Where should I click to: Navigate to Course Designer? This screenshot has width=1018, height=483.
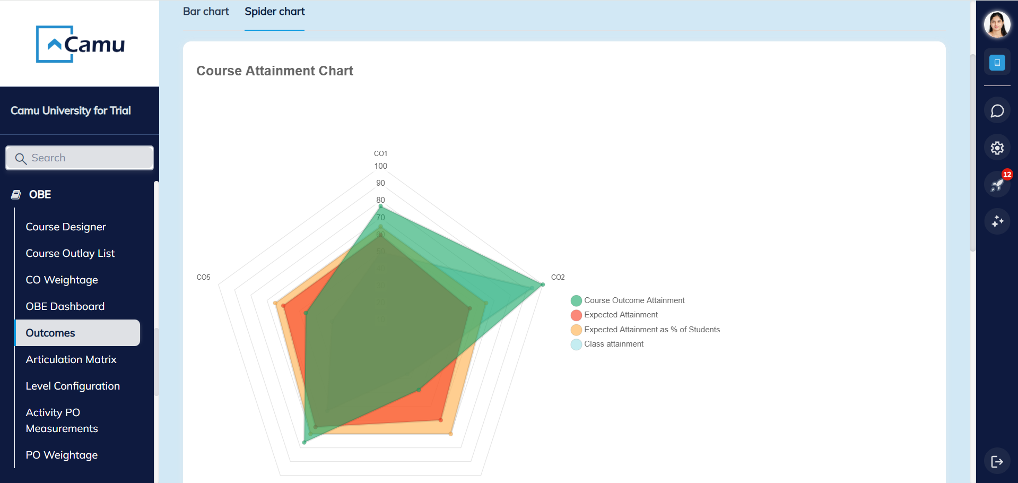pos(66,227)
